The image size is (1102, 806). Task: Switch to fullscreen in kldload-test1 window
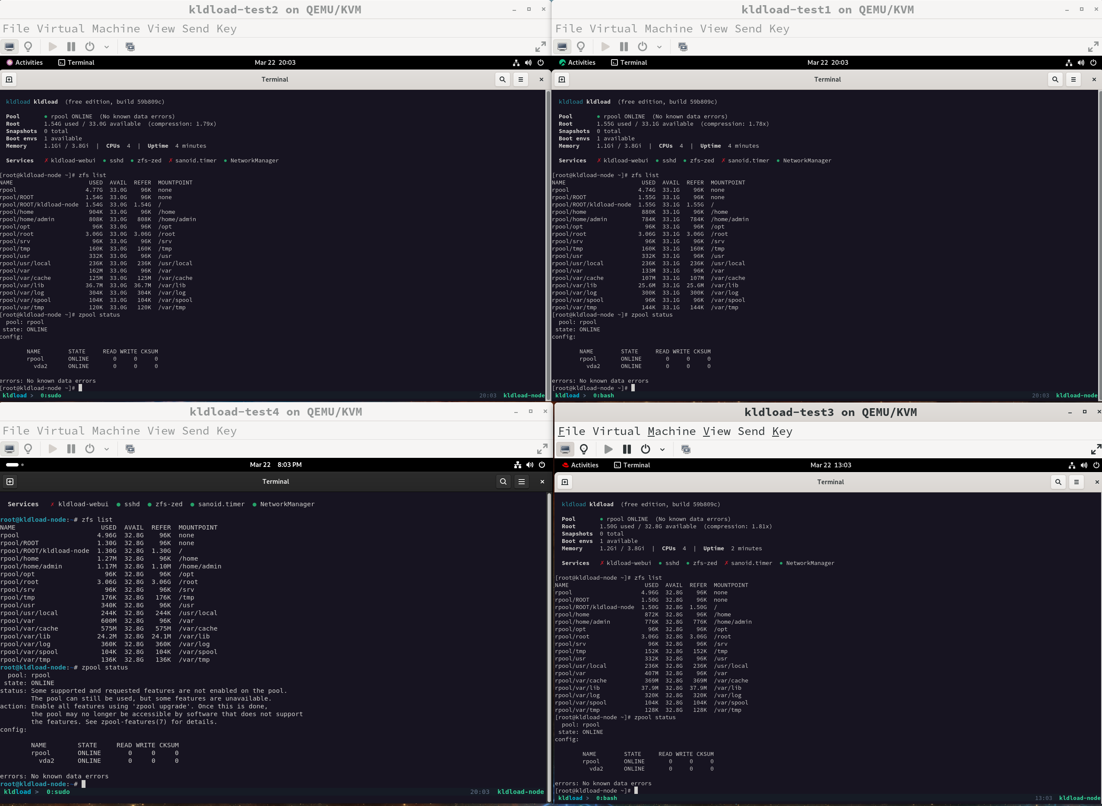[x=1093, y=47]
